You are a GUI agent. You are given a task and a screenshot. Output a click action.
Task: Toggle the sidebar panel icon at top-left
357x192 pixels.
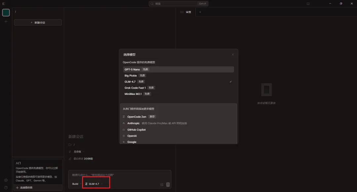tap(4, 4)
